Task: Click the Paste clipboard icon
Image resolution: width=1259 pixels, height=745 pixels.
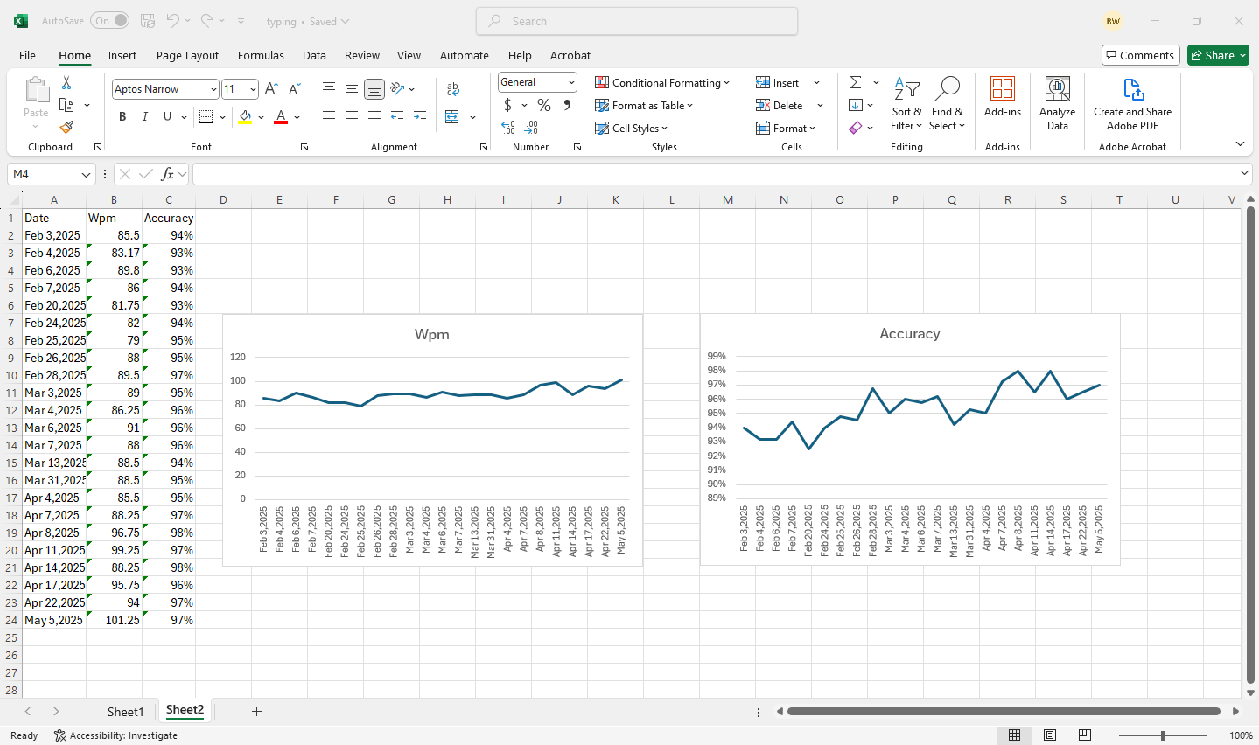Action: pyautogui.click(x=37, y=90)
